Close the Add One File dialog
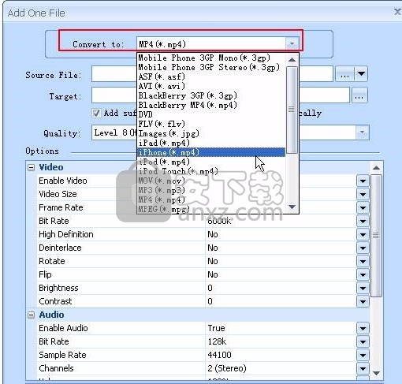Viewport: 402px width, 384px height. (x=397, y=12)
